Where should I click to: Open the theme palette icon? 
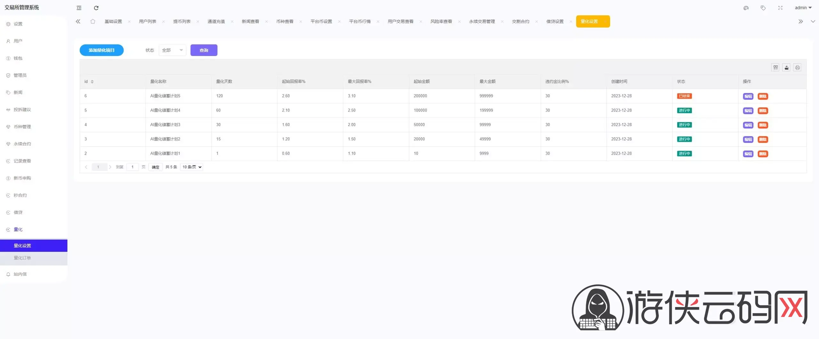point(746,8)
